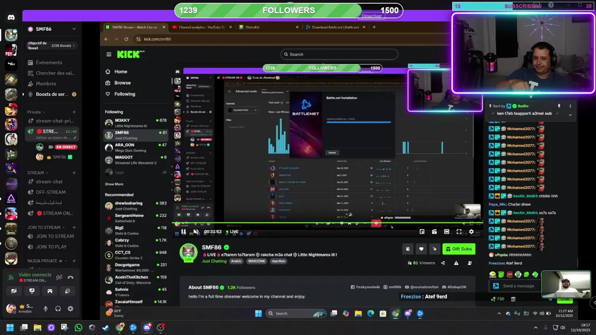Open 2/28 Boosts goal chevron
Viewport: 596px width, 335px height.
(74, 46)
